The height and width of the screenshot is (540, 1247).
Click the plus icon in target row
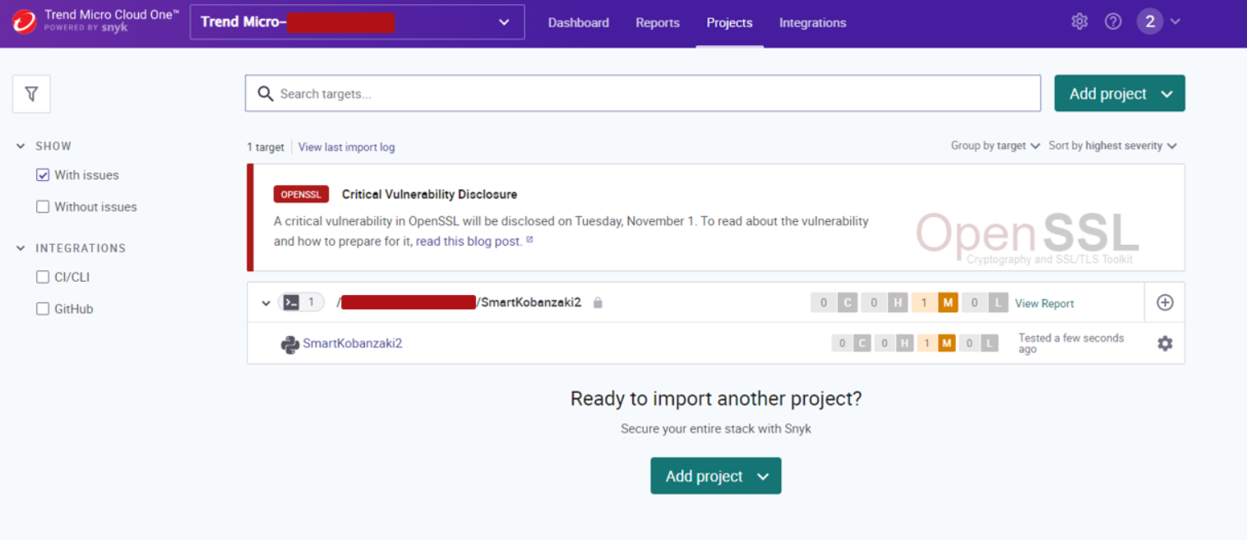[1165, 302]
